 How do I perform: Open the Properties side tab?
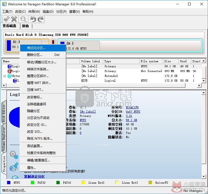tap(4, 164)
